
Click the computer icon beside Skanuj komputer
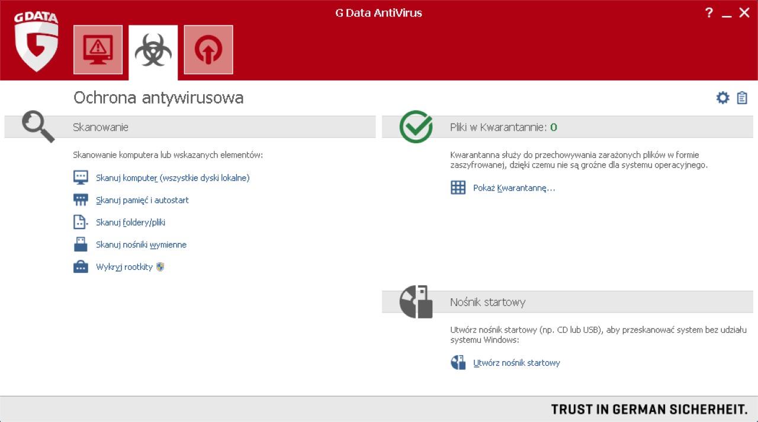click(81, 178)
